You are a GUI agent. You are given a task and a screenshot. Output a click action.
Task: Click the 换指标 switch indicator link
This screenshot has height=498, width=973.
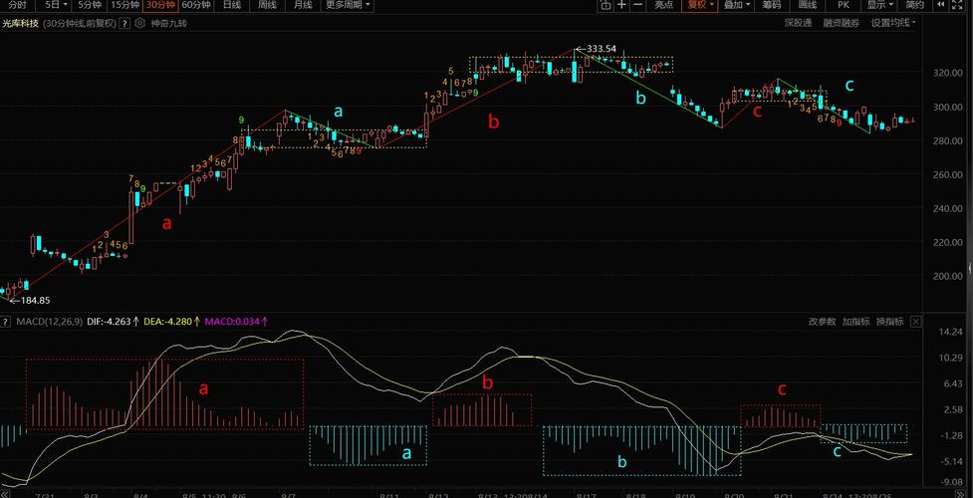coord(890,321)
